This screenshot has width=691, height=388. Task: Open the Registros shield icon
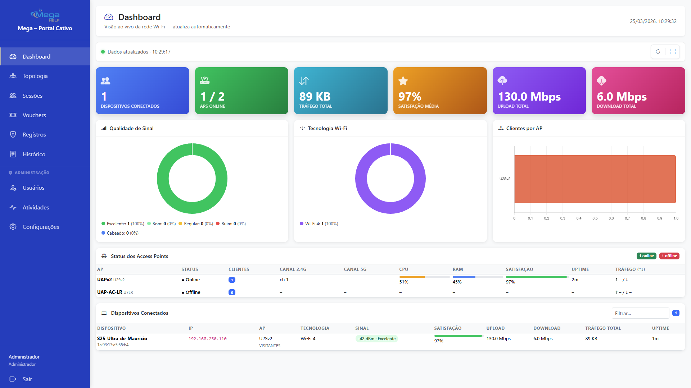13,134
